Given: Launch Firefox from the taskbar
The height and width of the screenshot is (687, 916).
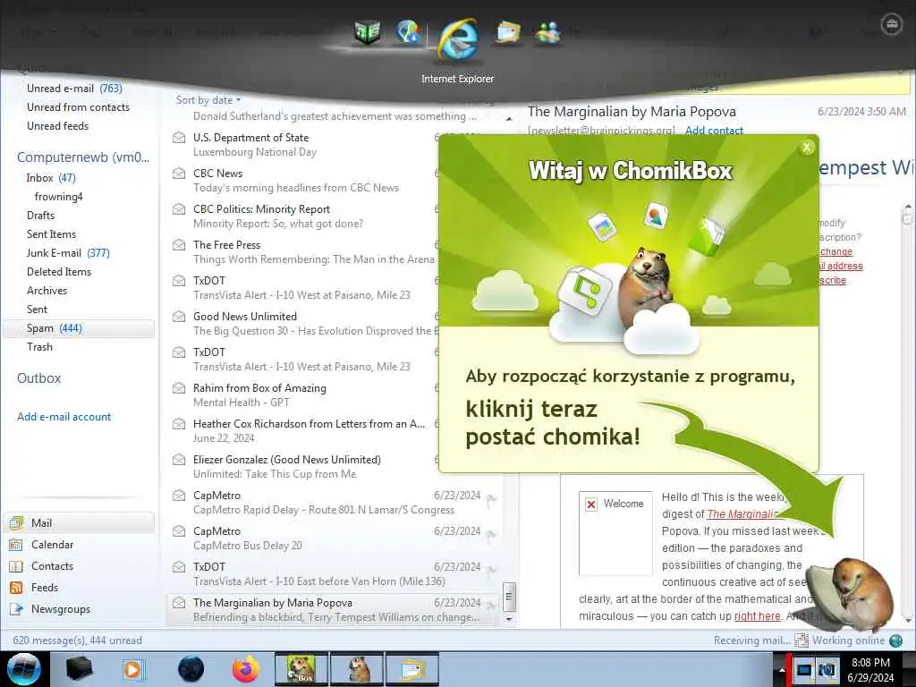Looking at the screenshot, I should [x=245, y=669].
